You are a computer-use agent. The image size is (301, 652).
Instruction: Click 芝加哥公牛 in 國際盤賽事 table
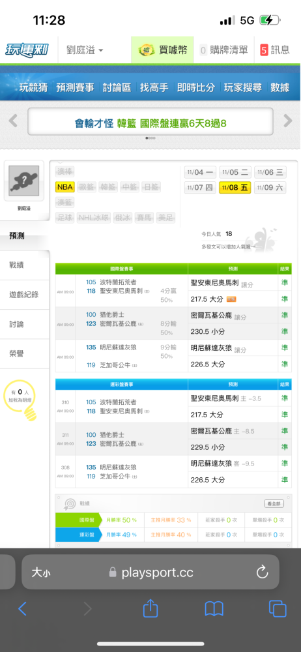pyautogui.click(x=115, y=365)
